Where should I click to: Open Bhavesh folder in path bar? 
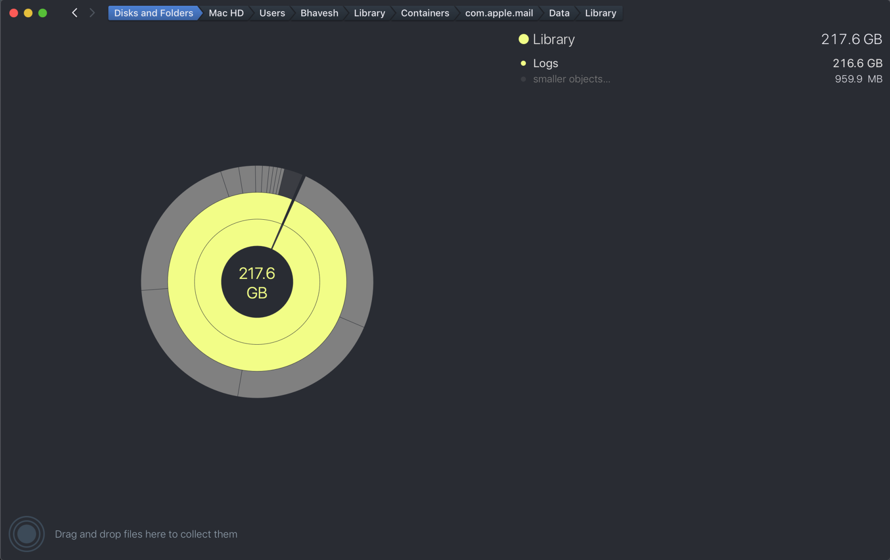click(319, 13)
